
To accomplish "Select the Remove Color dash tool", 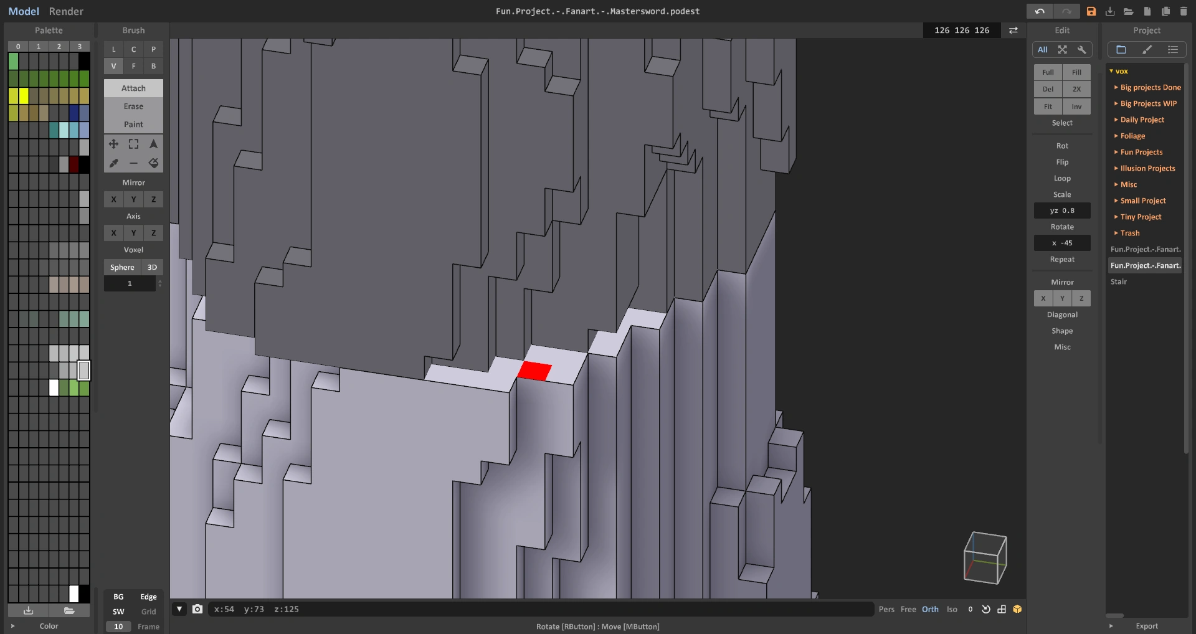I will coord(133,163).
